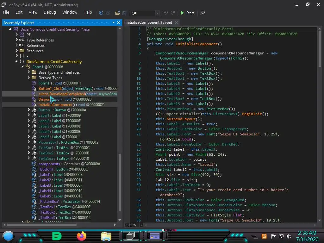Collapse the Form1 class node
The height and width of the screenshot is (243, 324).
coord(22,66)
